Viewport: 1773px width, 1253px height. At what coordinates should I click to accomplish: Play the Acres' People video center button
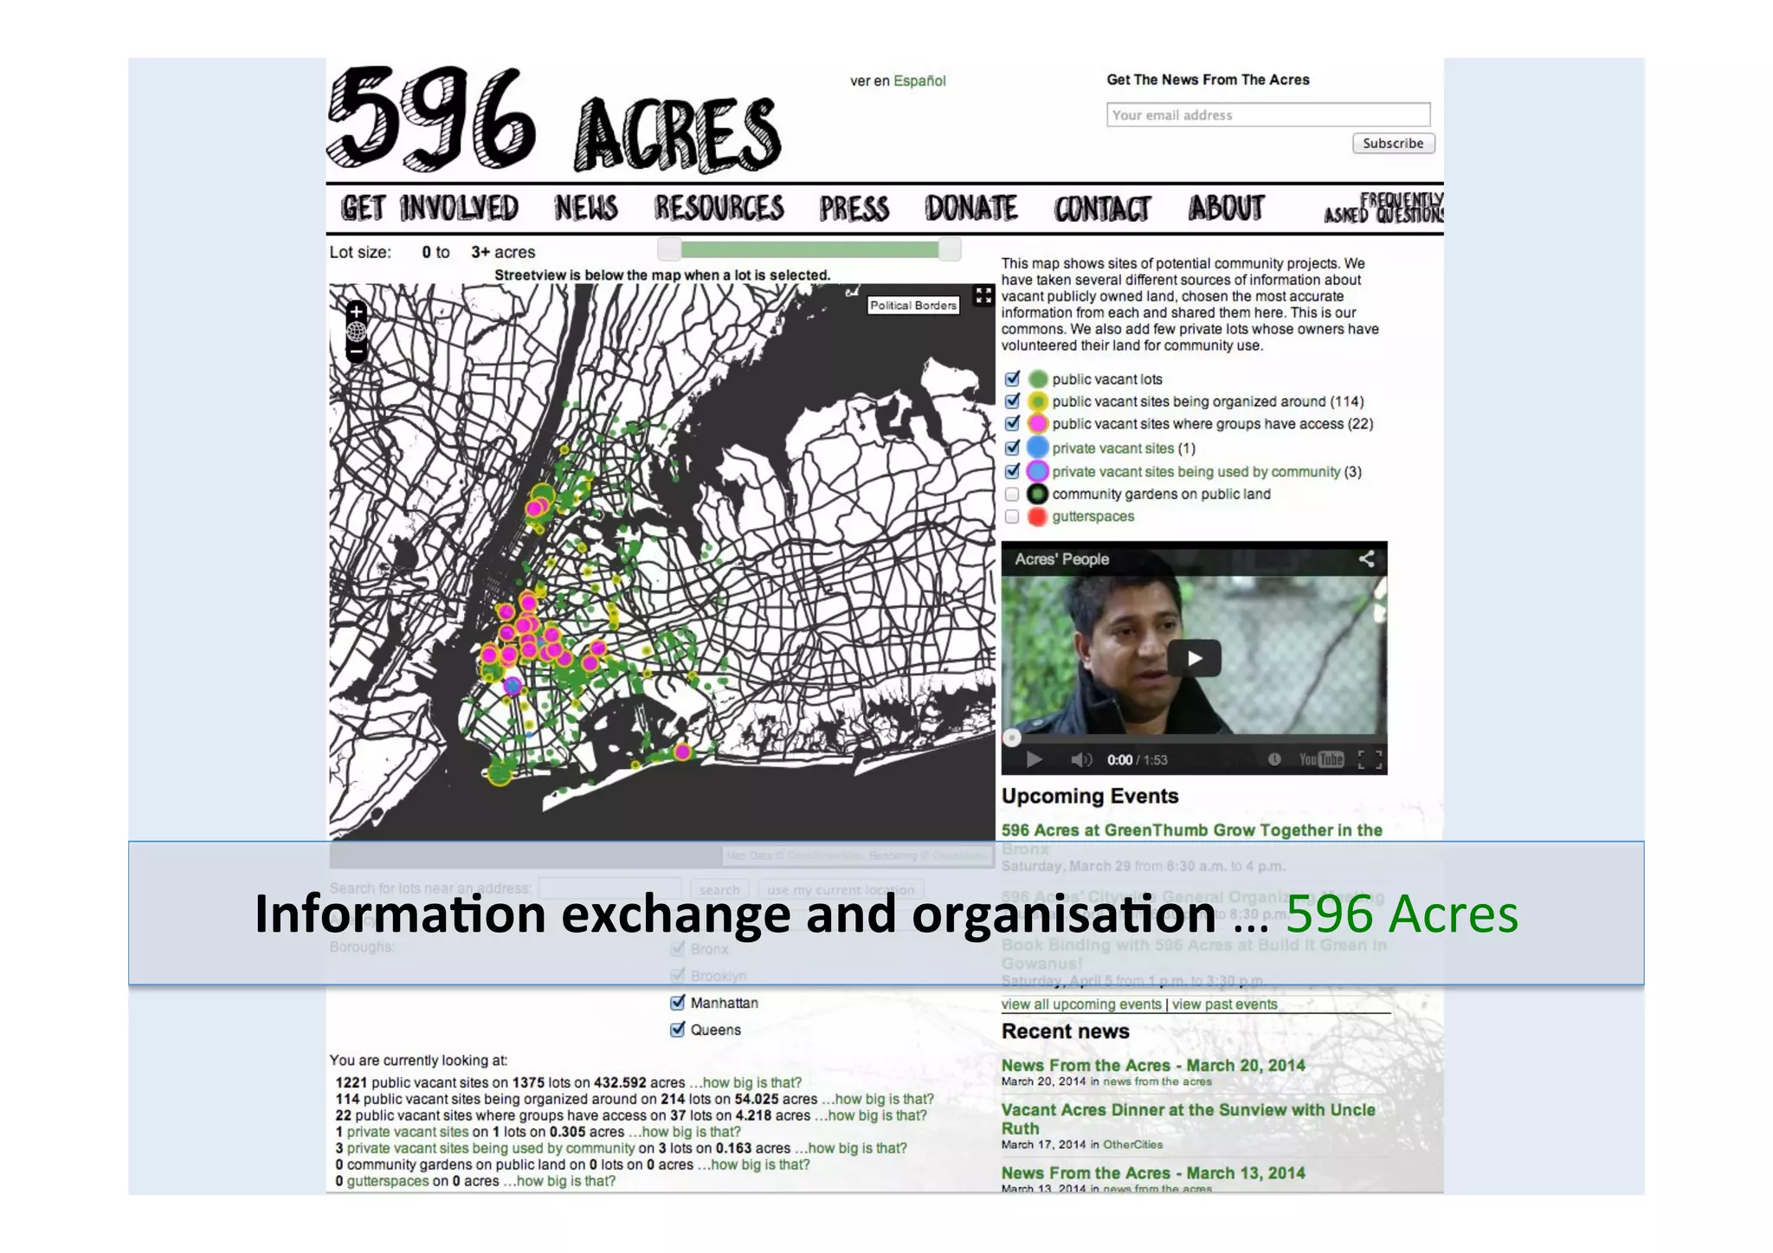(1194, 659)
